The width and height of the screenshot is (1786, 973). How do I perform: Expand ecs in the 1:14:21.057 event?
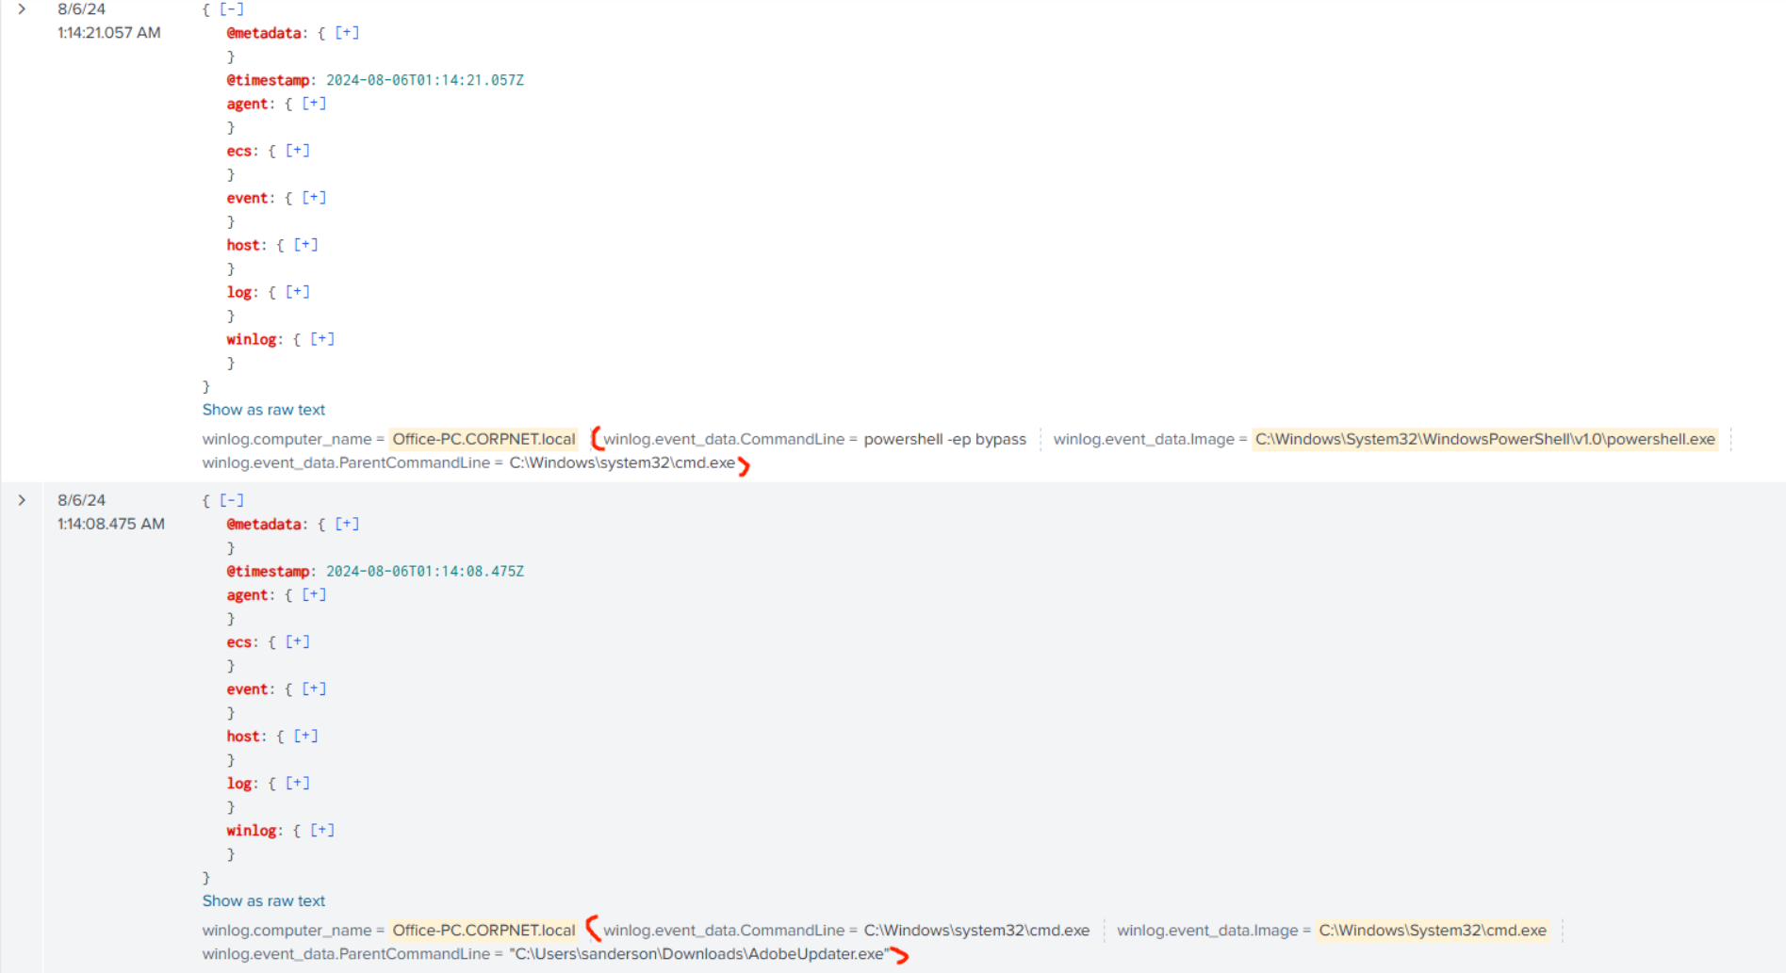tap(298, 151)
